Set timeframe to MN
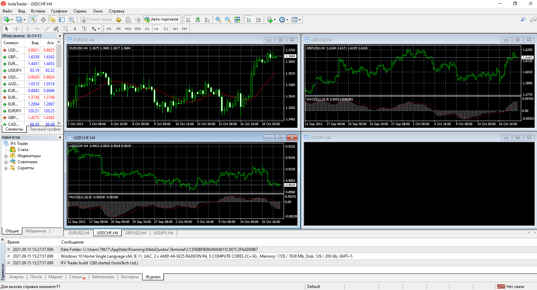537x290 pixels. click(185, 29)
